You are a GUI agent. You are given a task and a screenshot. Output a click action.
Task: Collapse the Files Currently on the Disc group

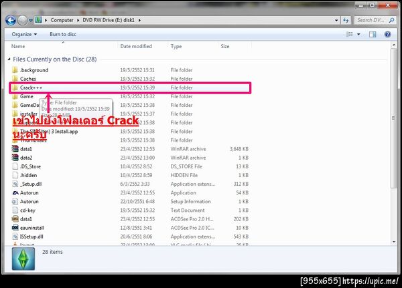tap(9, 59)
